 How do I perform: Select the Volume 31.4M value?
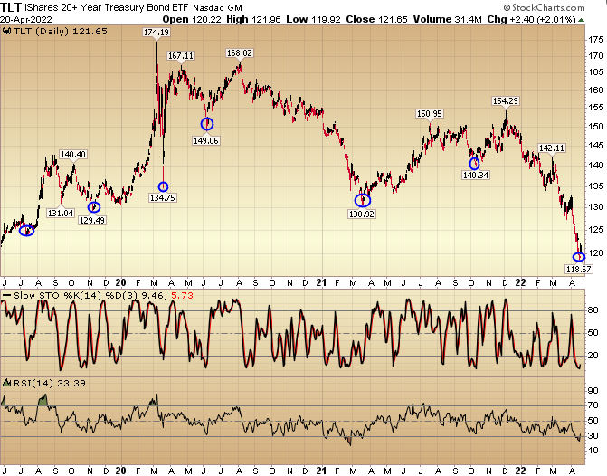pyautogui.click(x=449, y=19)
